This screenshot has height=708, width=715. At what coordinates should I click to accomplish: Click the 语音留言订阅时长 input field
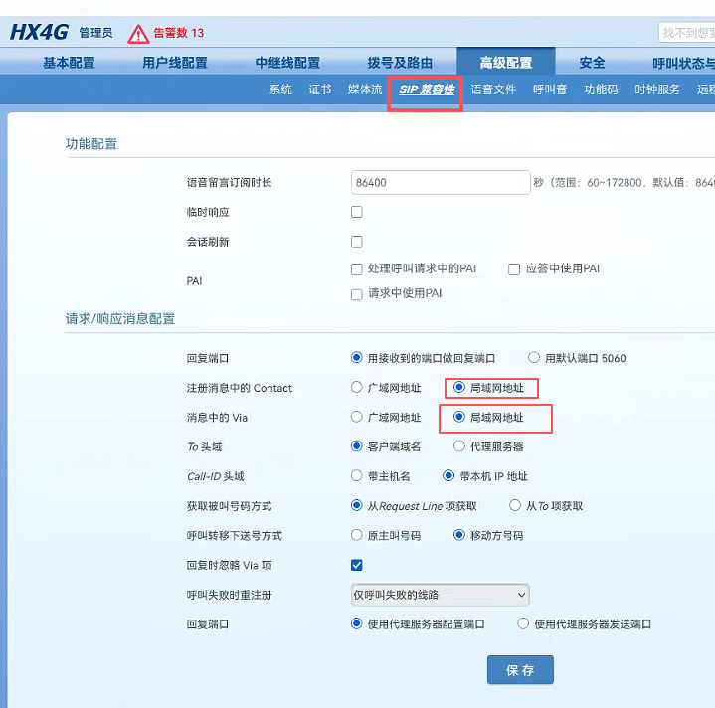tap(441, 182)
